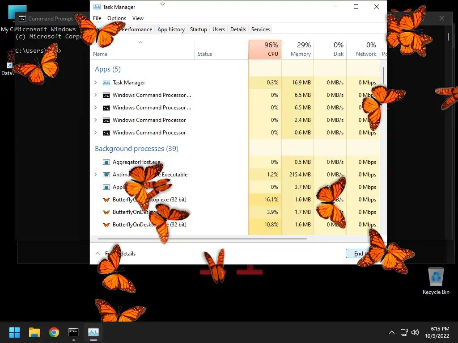Viewport: 458px width, 343px height.
Task: Sort processes by the Network column
Action: pyautogui.click(x=363, y=49)
